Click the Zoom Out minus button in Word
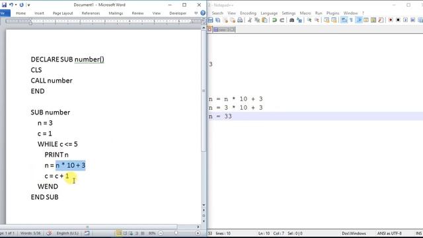The width and height of the screenshot is (423, 238). (x=161, y=233)
